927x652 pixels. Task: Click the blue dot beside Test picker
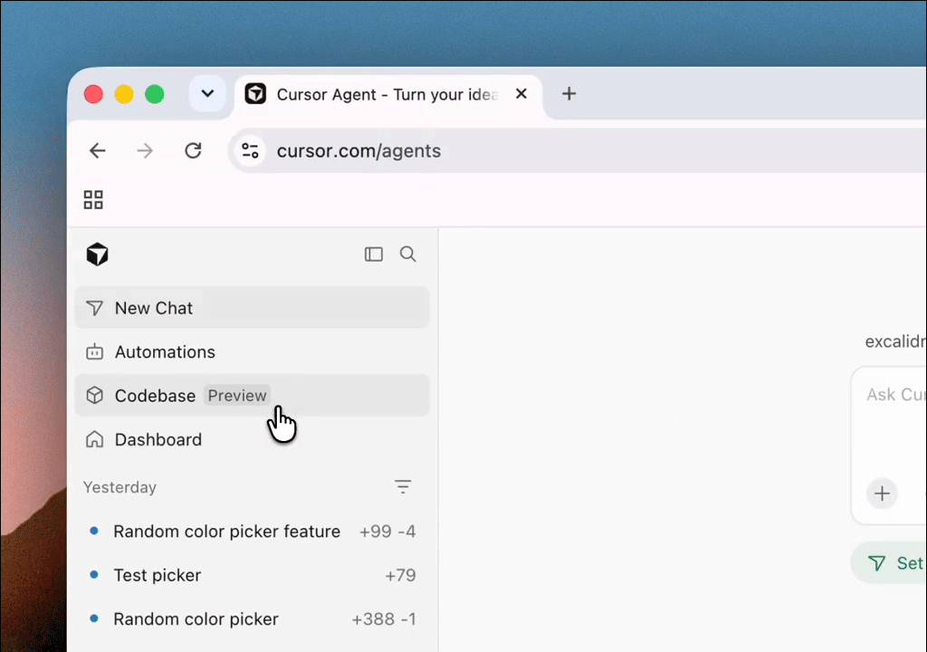[x=93, y=574]
